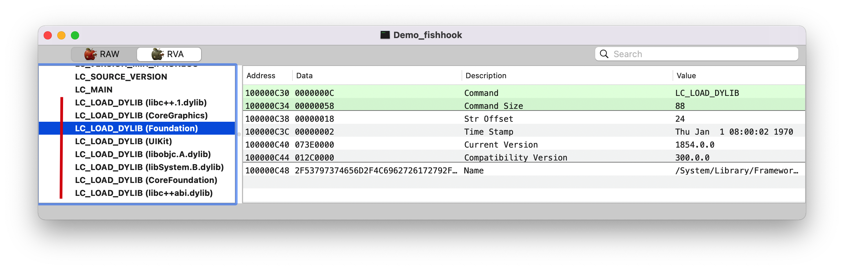844x270 pixels.
Task: Select LC_LOAD_DYLIB (Foundation) row
Action: click(137, 128)
